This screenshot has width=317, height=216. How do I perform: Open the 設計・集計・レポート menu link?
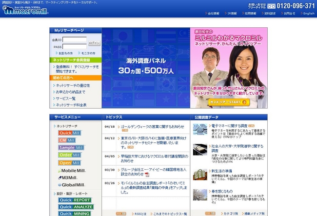(72, 194)
